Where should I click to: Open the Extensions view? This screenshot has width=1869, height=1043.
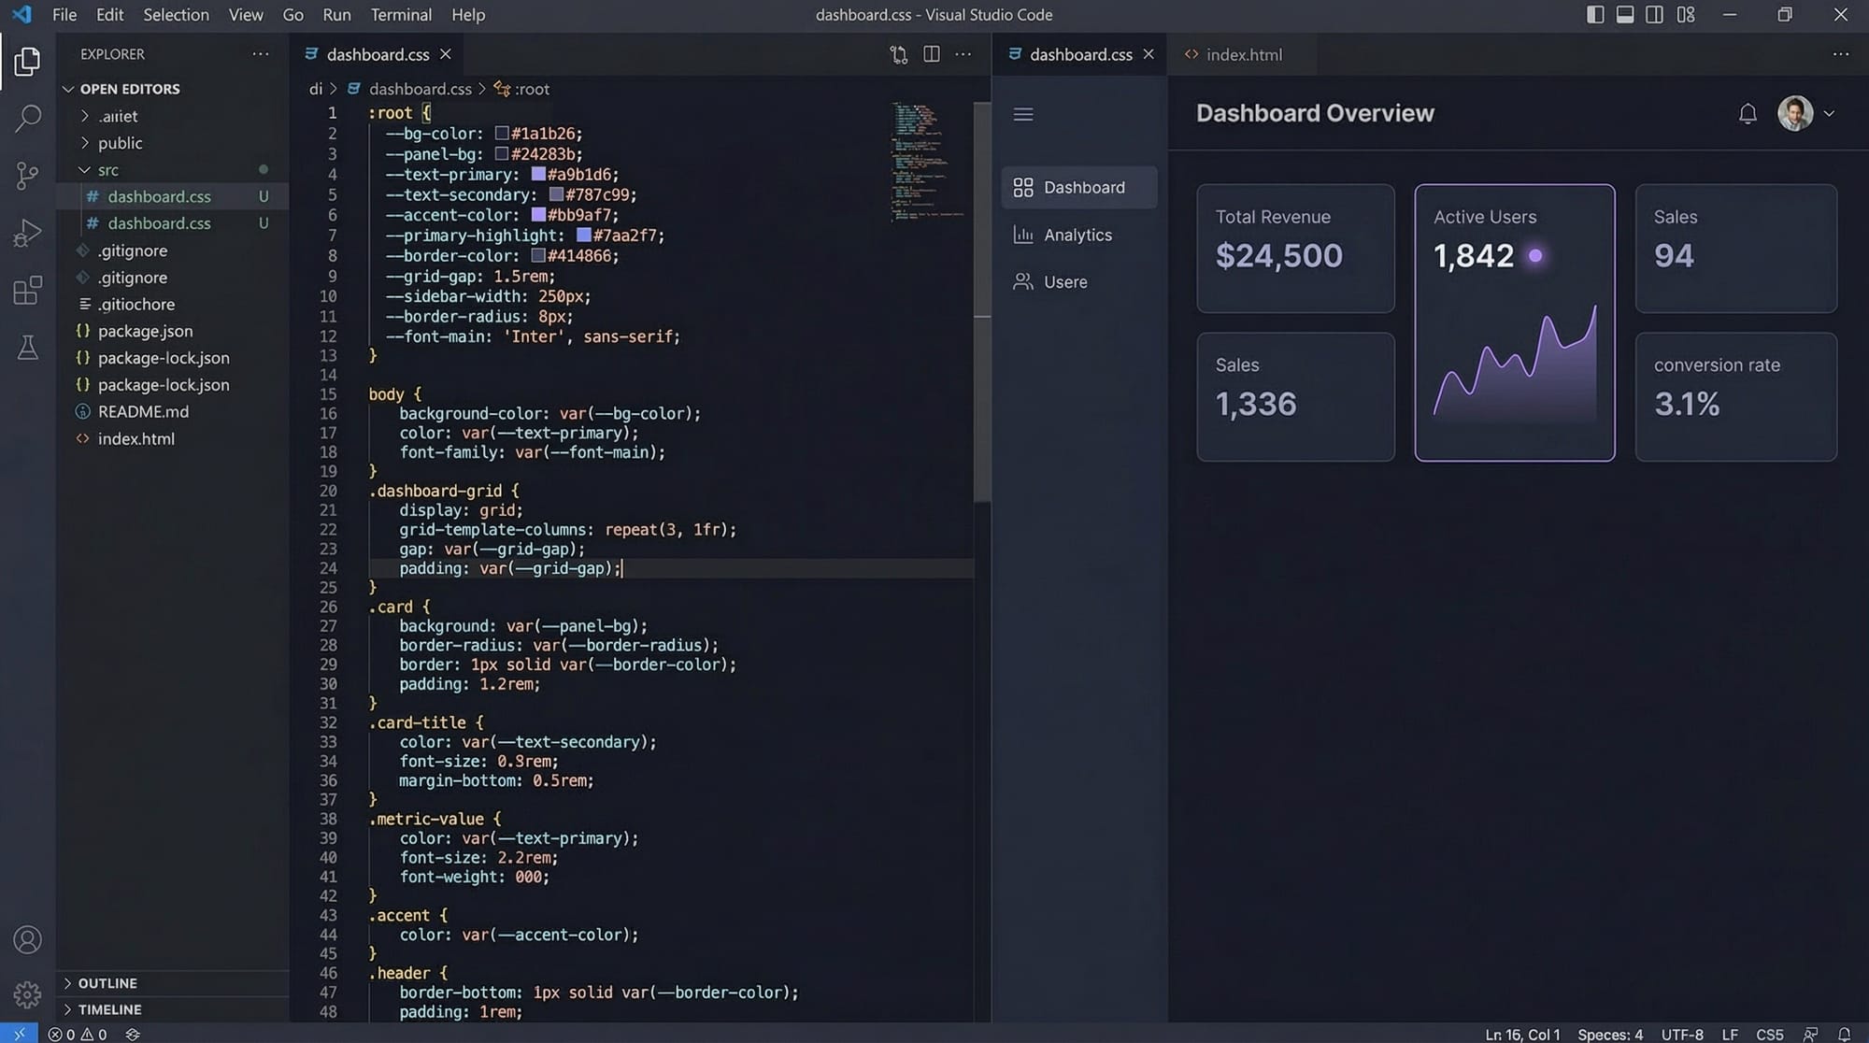(x=28, y=291)
